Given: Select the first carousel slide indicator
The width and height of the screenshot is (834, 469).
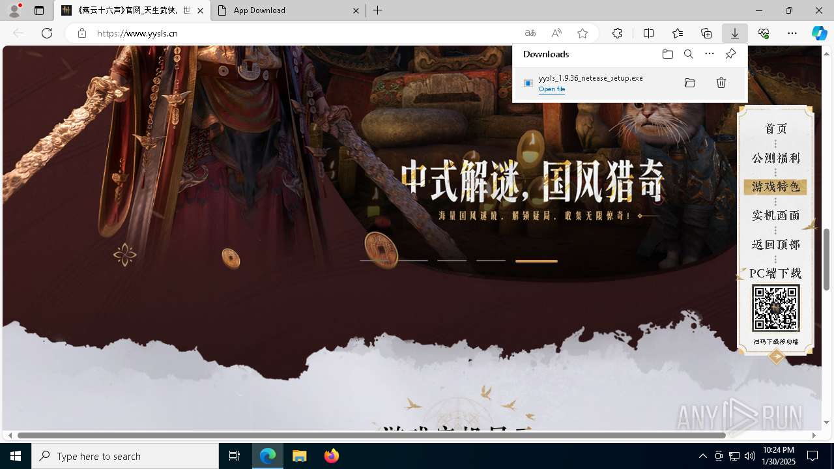Looking at the screenshot, I should click(x=375, y=261).
